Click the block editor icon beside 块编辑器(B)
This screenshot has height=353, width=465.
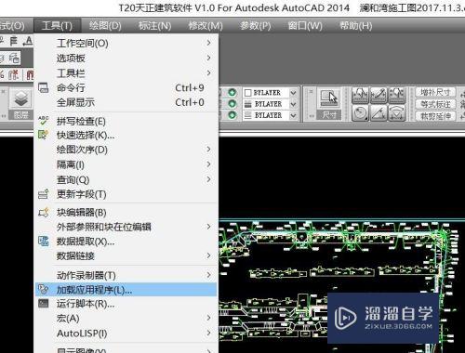coord(44,212)
